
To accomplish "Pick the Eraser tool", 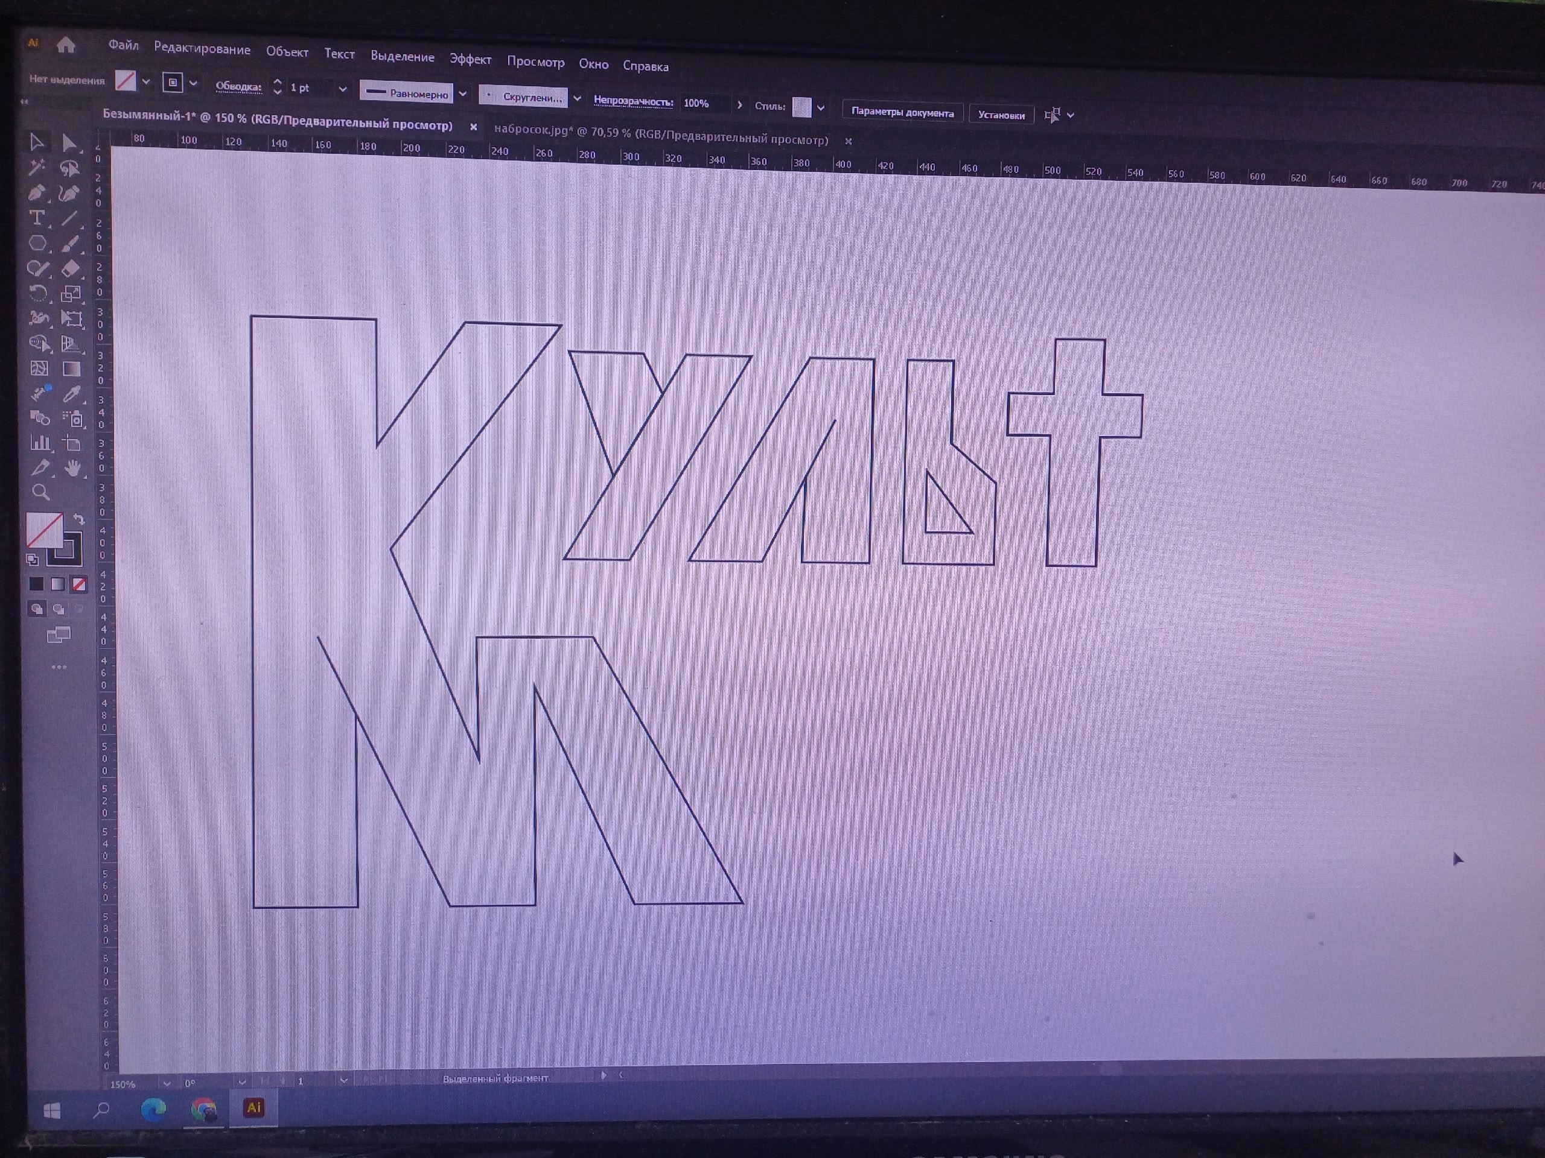I will click(x=71, y=269).
